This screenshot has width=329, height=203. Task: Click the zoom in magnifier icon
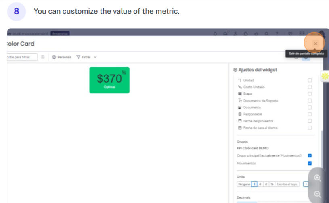(x=318, y=178)
